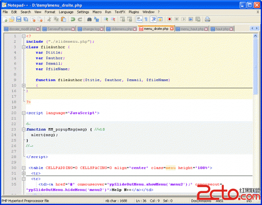This screenshot has width=262, height=205.
Task: Collapse the table fold at line 30
Action: pos(24,168)
